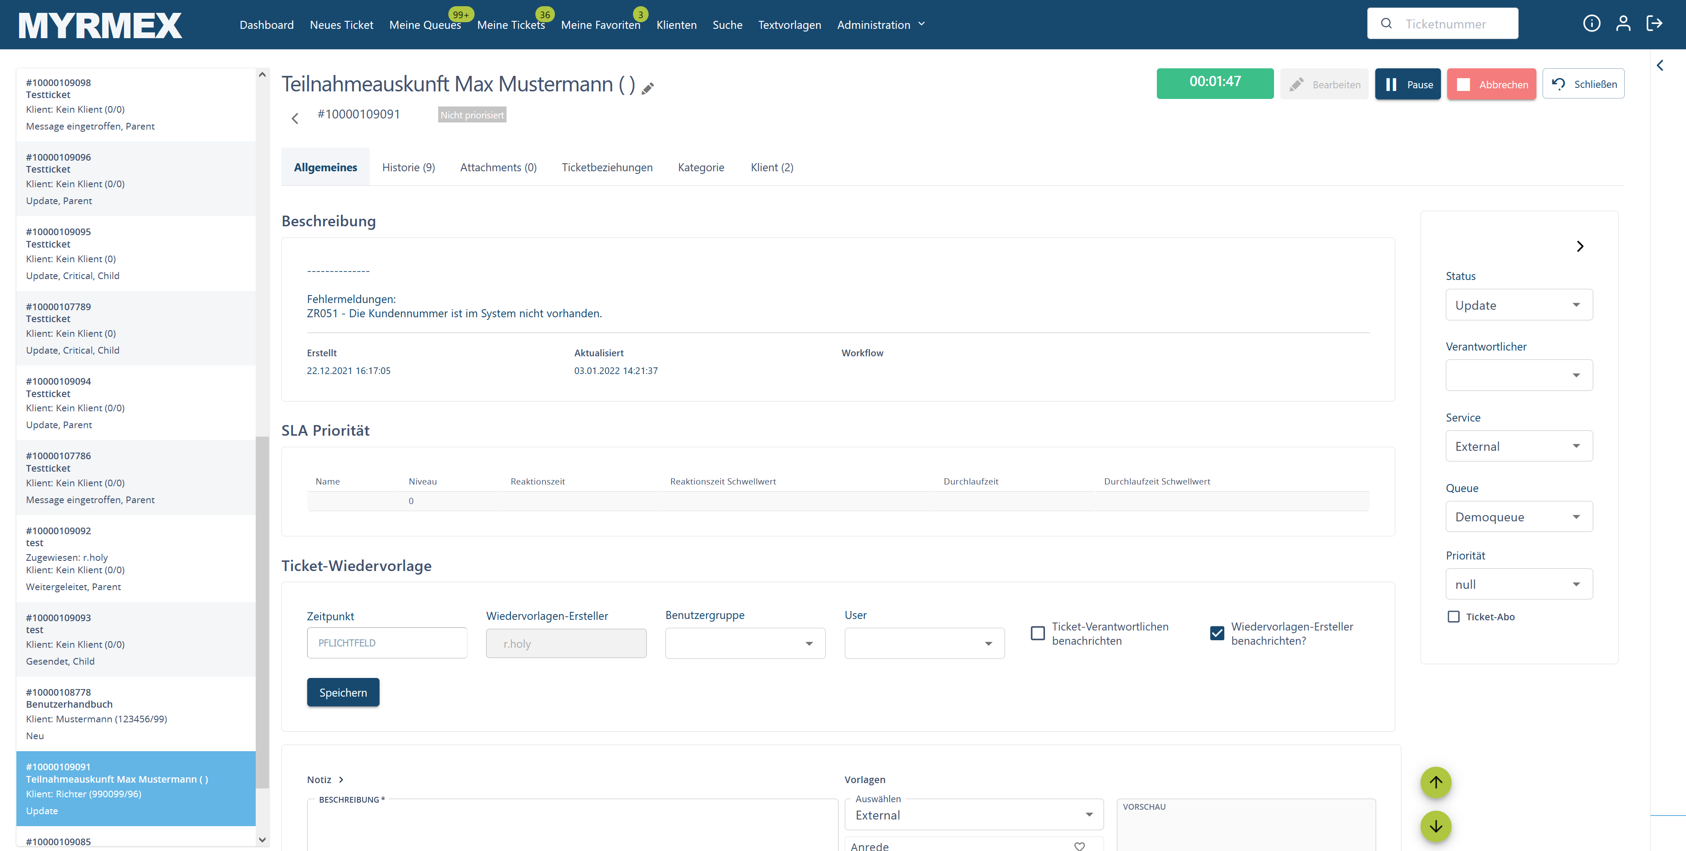
Task: Switch to Historie (9) tab
Action: tap(408, 167)
